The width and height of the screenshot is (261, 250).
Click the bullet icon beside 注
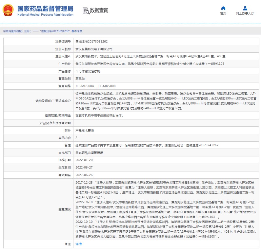(x=66, y=244)
